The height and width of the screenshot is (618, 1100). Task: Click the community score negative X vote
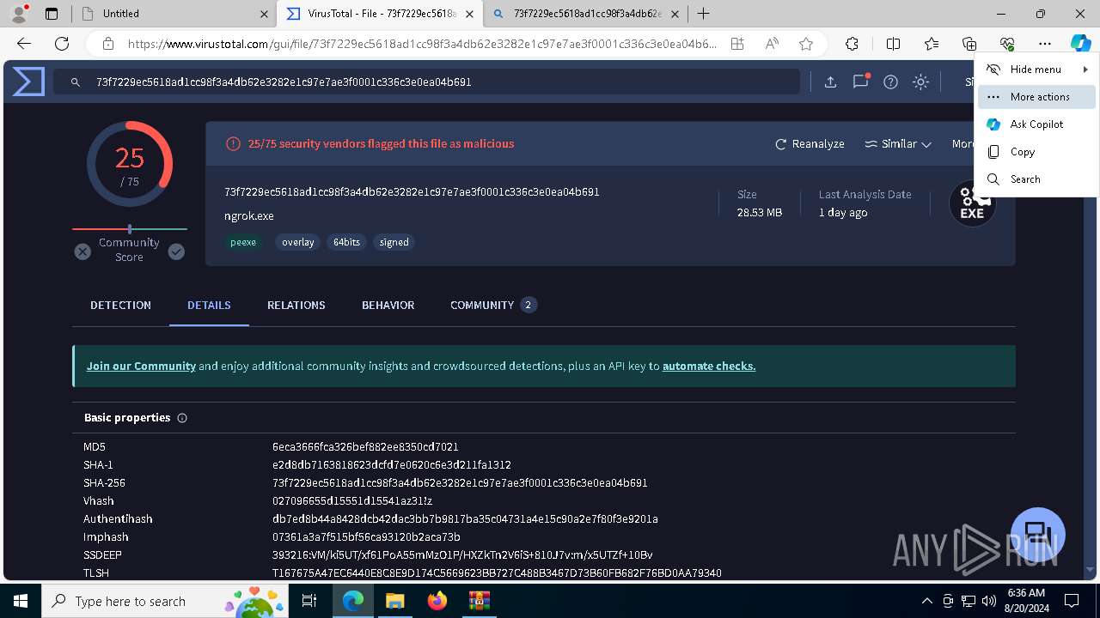[82, 251]
